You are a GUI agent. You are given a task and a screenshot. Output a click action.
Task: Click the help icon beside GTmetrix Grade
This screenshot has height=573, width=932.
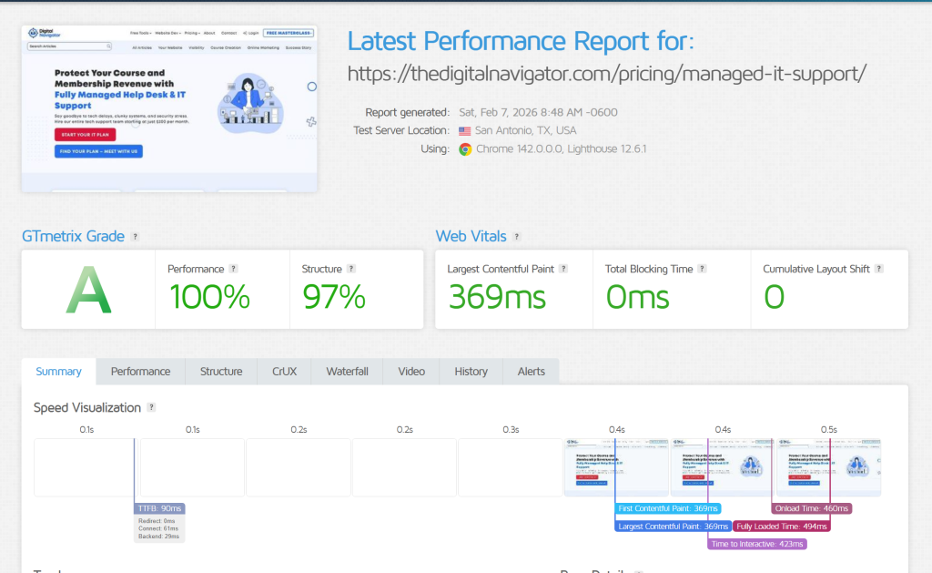coord(136,237)
